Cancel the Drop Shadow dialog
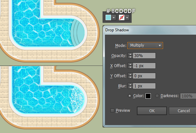 (x=183, y=111)
